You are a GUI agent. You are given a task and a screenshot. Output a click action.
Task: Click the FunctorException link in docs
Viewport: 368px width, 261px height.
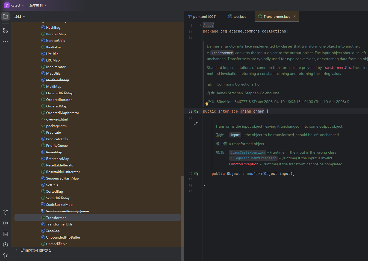pos(243,164)
